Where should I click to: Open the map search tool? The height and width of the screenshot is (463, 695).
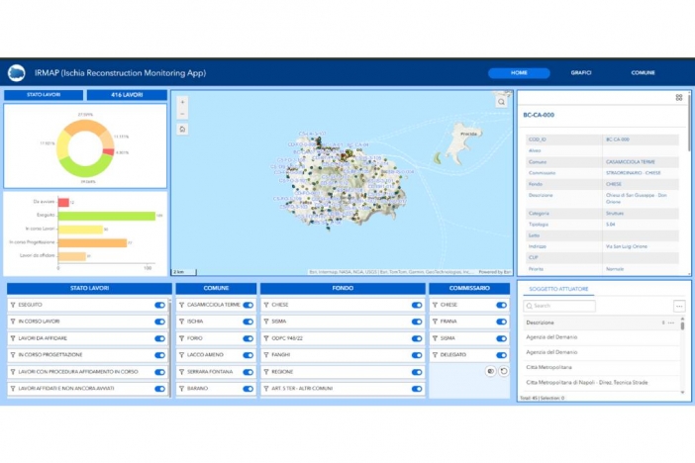coord(502,102)
